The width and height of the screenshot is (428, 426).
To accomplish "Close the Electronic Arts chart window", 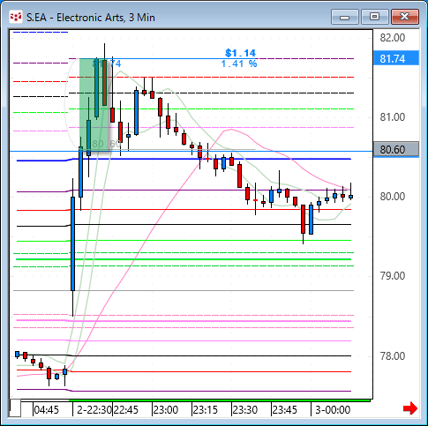I will tap(405, 17).
